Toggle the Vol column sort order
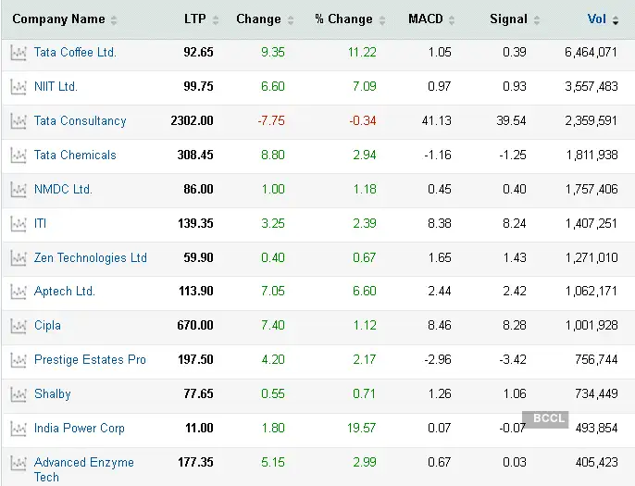The height and width of the screenshot is (486, 635). (598, 19)
